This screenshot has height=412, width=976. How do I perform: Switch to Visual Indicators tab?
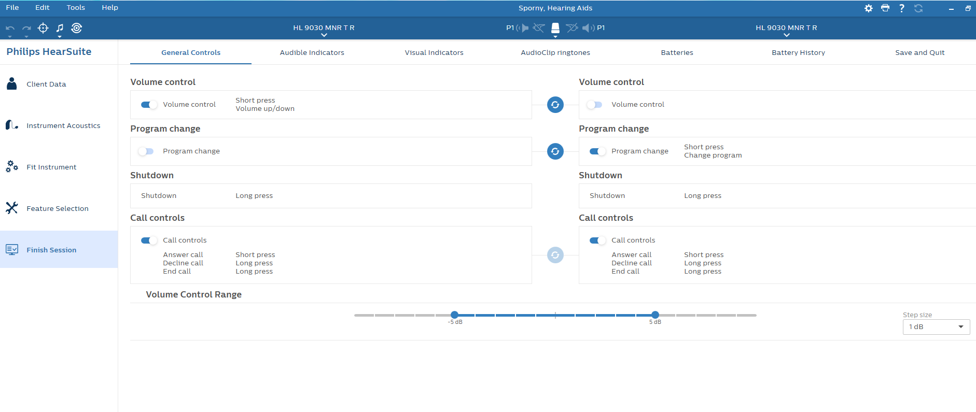[x=434, y=52]
